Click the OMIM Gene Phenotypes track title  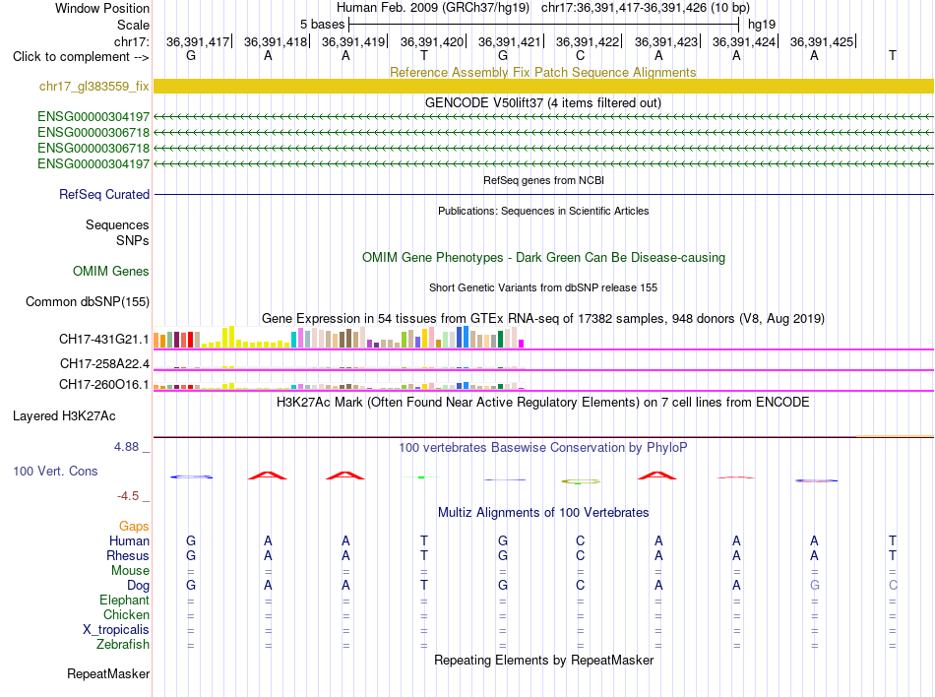543,258
